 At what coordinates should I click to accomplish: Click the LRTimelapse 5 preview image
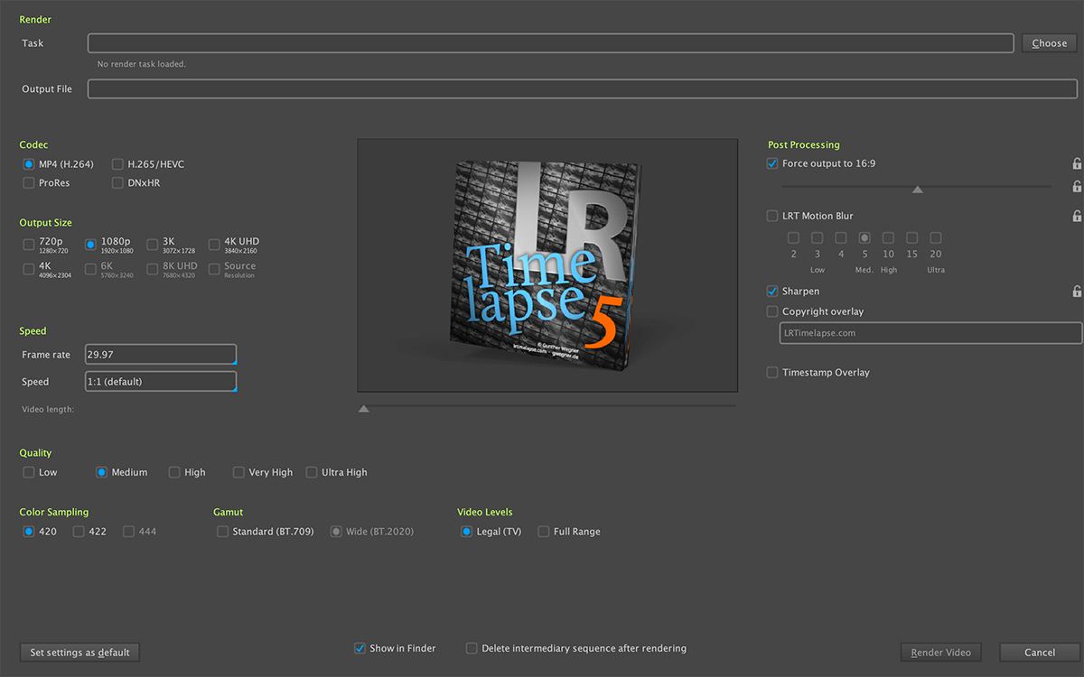[x=547, y=264]
